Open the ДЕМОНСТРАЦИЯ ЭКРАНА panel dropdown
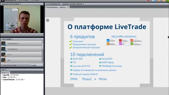This screenshot has width=169, height=95. click(83, 4)
